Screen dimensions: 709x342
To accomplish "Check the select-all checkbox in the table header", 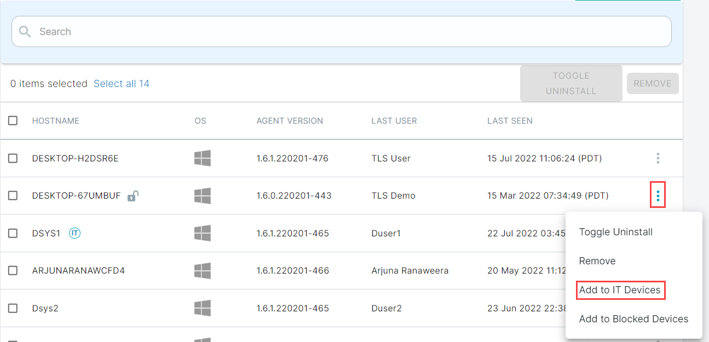I will 13,120.
